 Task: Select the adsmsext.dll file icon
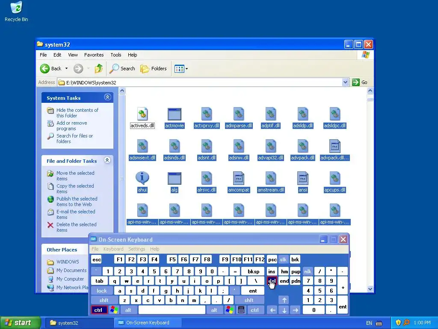[x=142, y=146]
